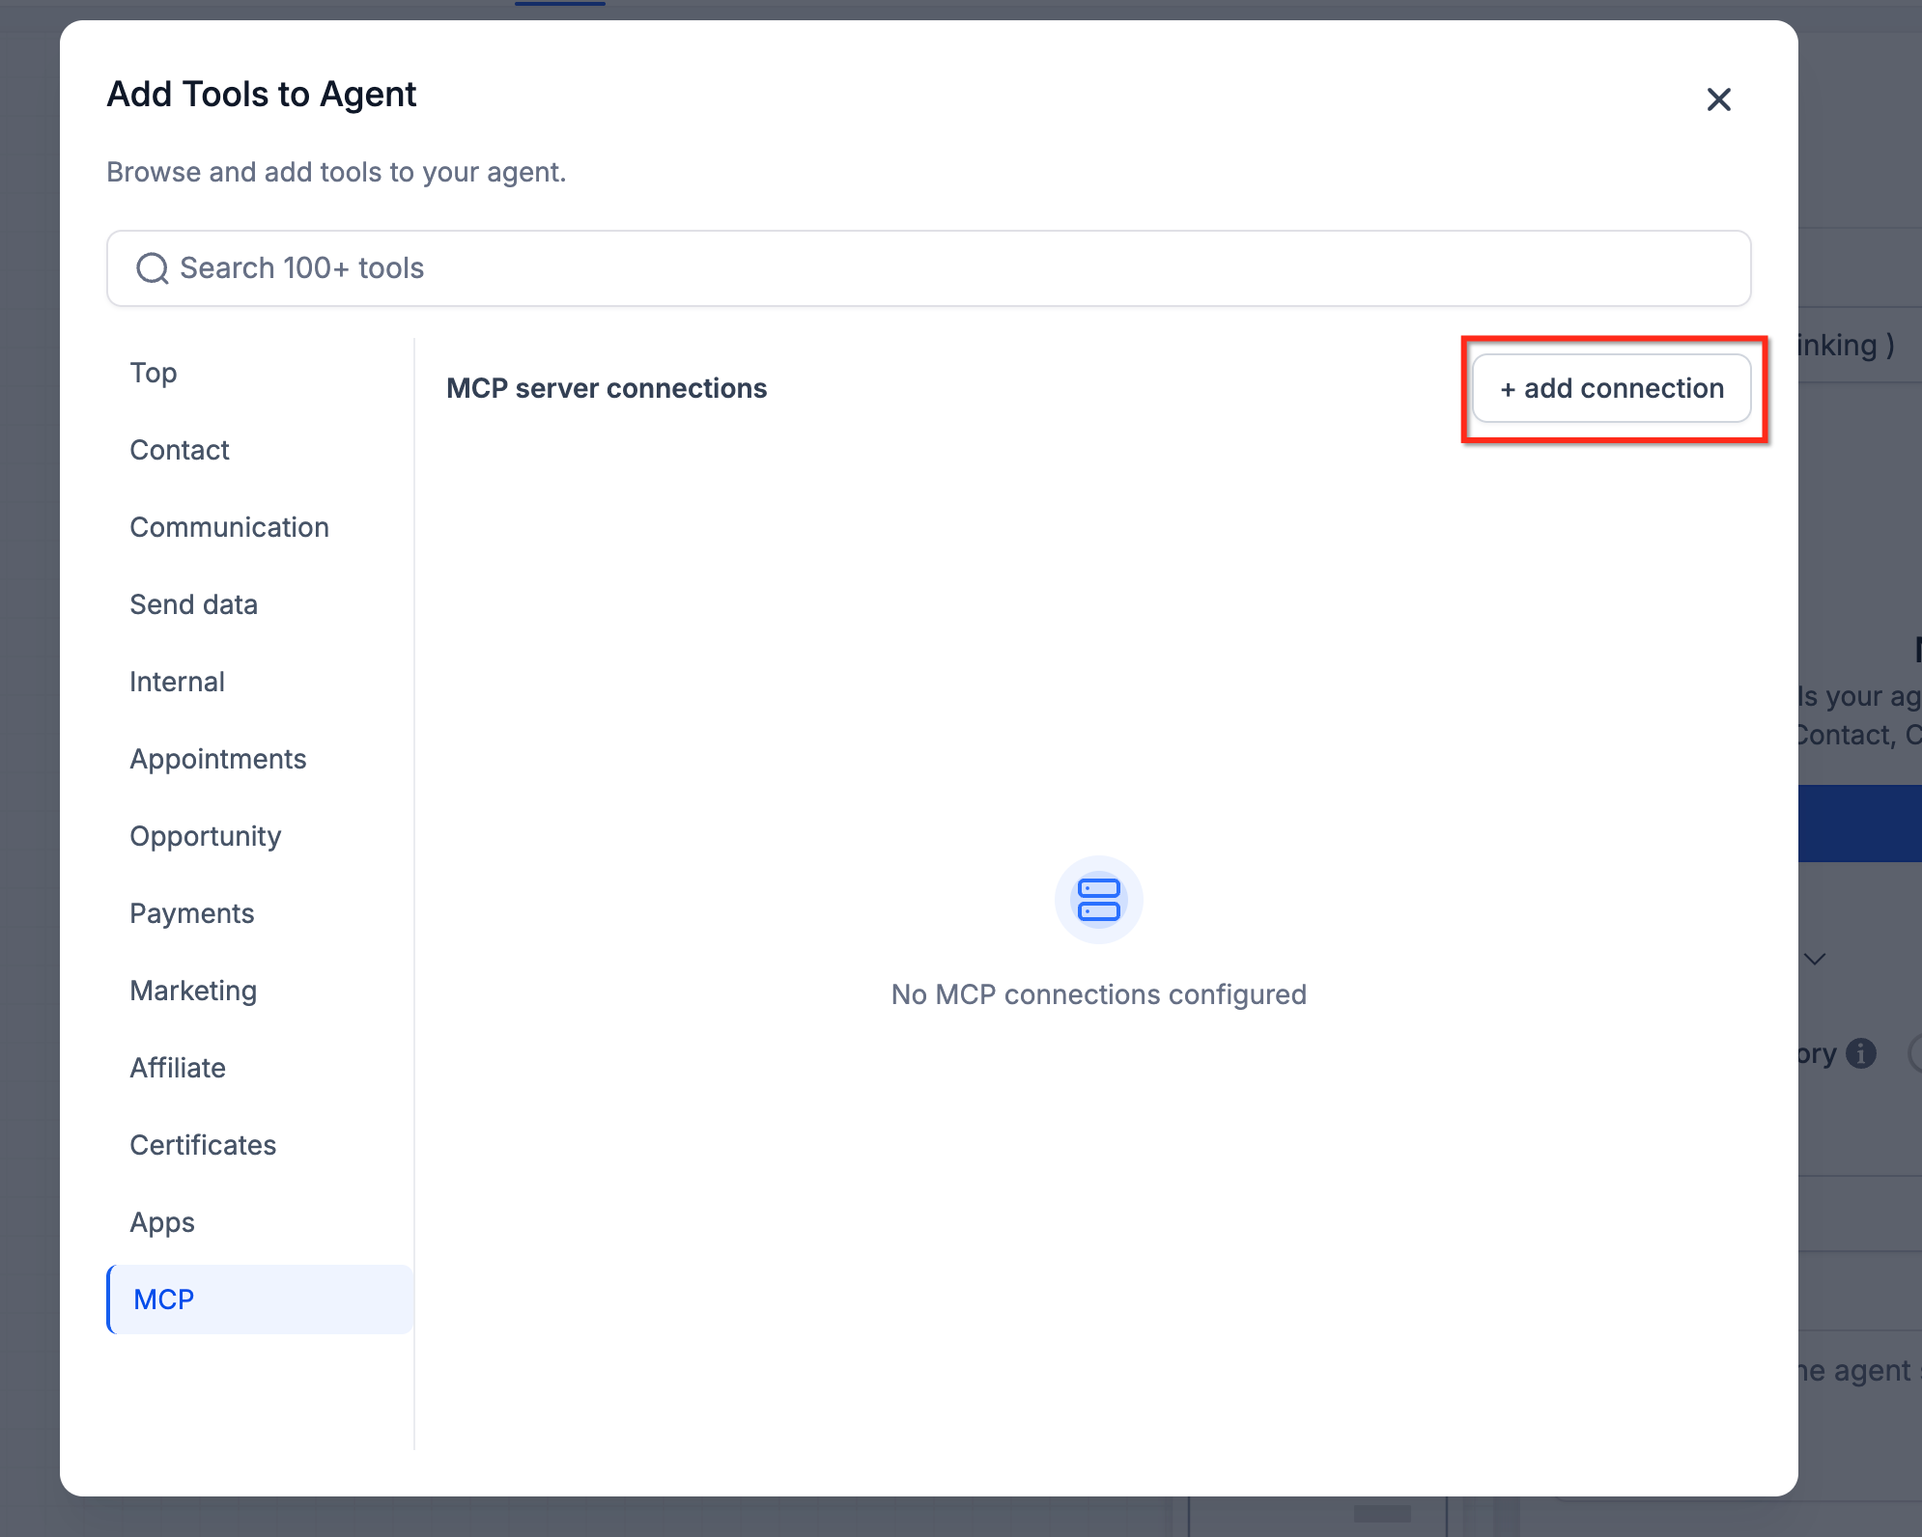Click 'No MCP connections configured' text
Image resolution: width=1922 pixels, height=1537 pixels.
point(1099,994)
